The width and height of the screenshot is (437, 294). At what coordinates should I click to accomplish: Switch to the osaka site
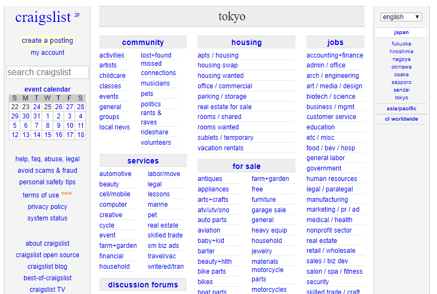pos(401,75)
